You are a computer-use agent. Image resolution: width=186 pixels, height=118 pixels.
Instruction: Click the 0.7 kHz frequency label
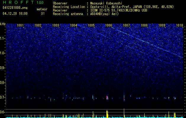click(x=2, y=97)
